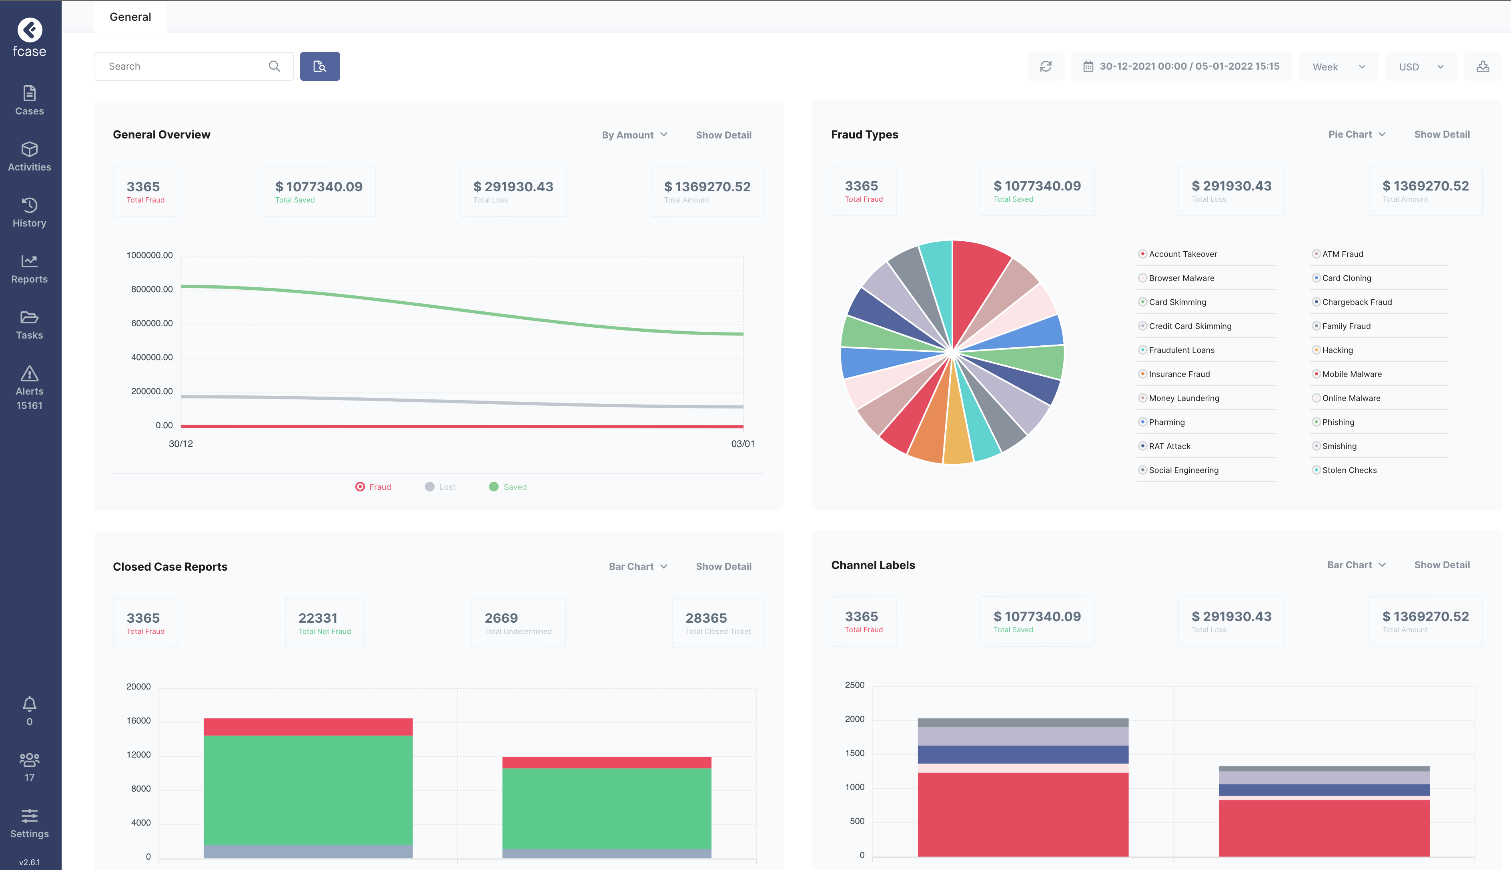Toggle Credit Card Skimming legend entry
The width and height of the screenshot is (1511, 870).
1185,326
